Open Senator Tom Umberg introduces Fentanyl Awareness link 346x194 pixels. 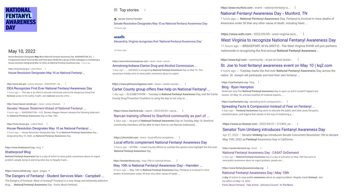[274, 130]
